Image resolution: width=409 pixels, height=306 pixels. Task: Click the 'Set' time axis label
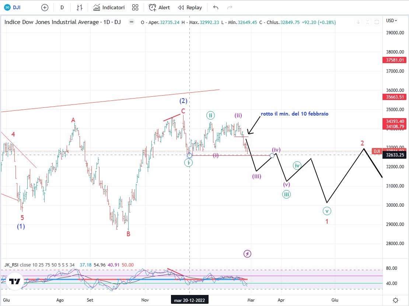pos(90,300)
